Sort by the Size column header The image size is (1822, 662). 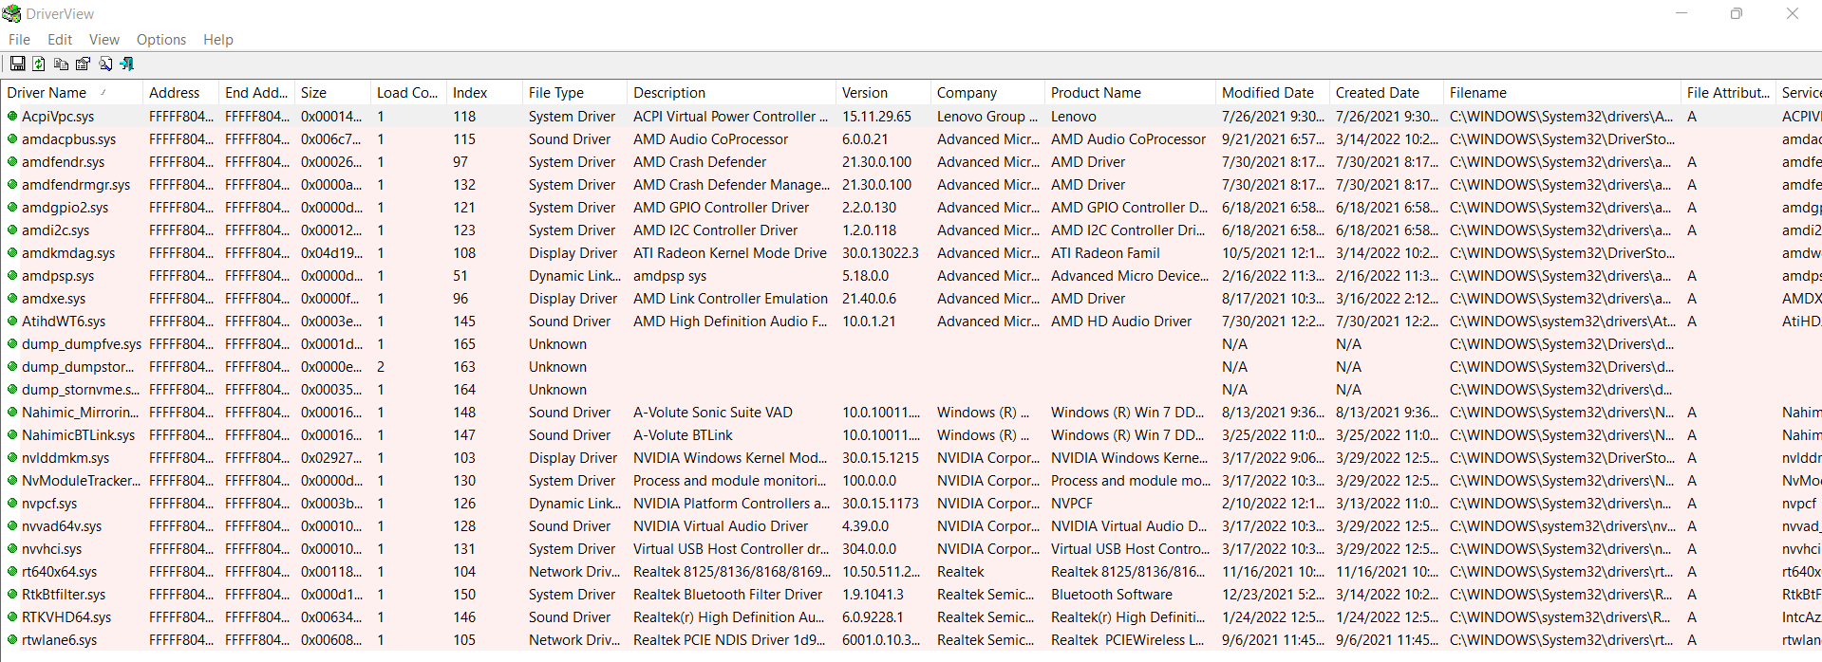coord(332,92)
